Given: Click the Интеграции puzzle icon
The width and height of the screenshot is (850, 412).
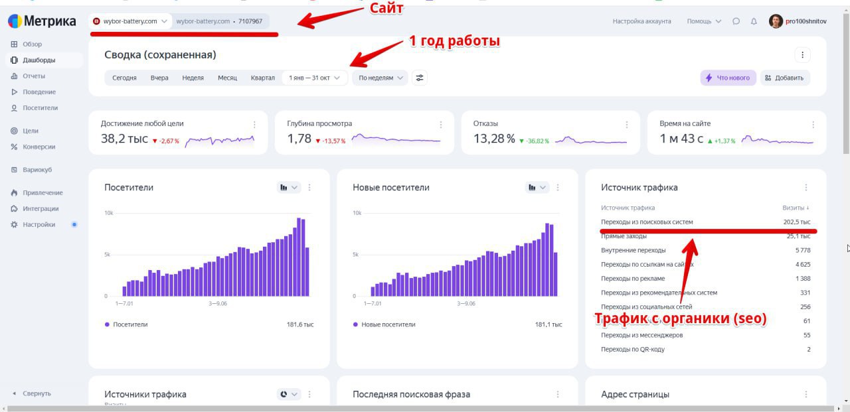Looking at the screenshot, I should pyautogui.click(x=14, y=209).
